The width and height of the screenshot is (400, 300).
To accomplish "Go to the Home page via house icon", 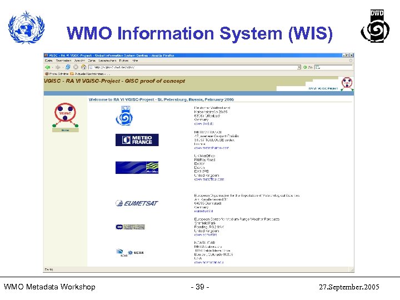I will (x=84, y=67).
